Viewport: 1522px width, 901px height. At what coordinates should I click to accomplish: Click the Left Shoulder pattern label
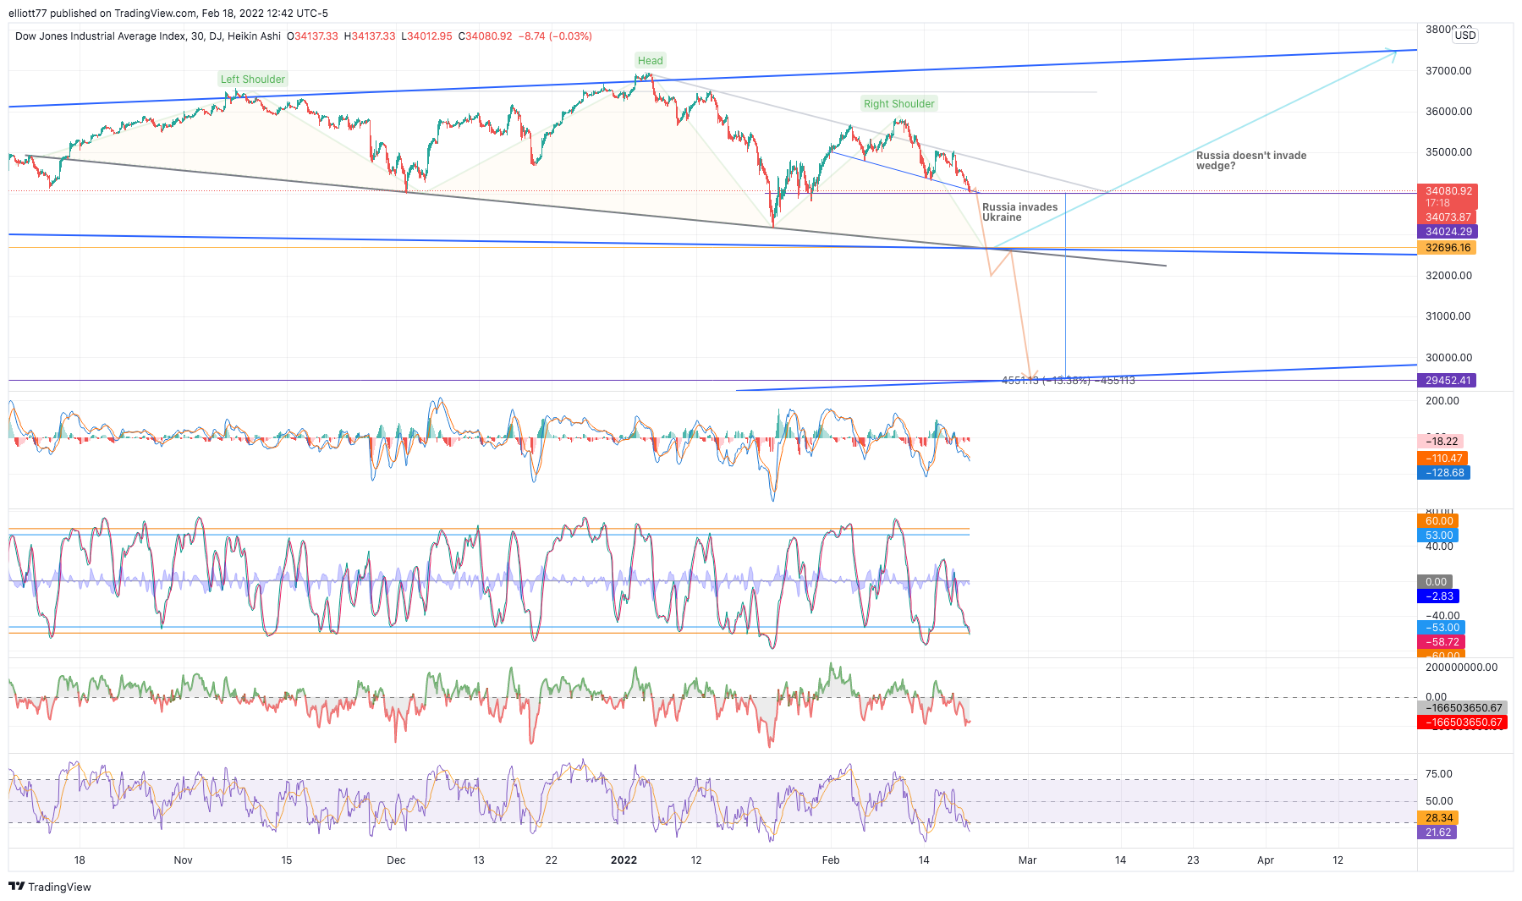[253, 80]
